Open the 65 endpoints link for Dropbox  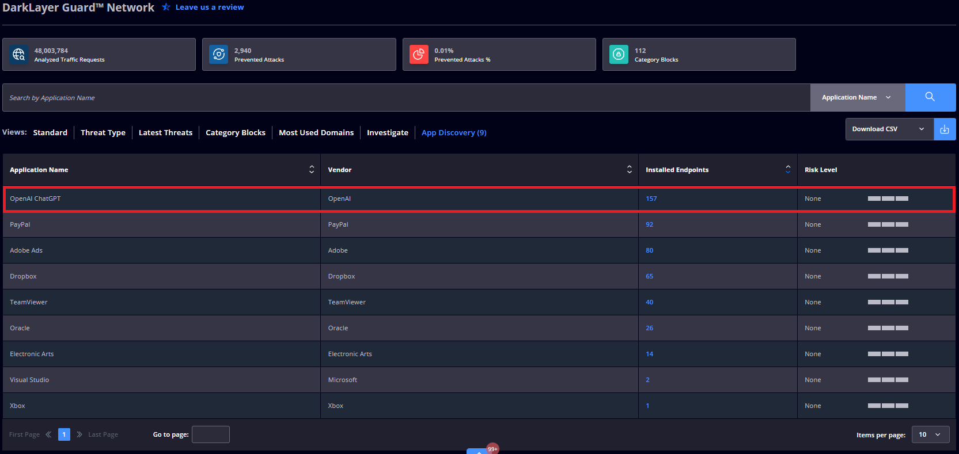click(650, 276)
